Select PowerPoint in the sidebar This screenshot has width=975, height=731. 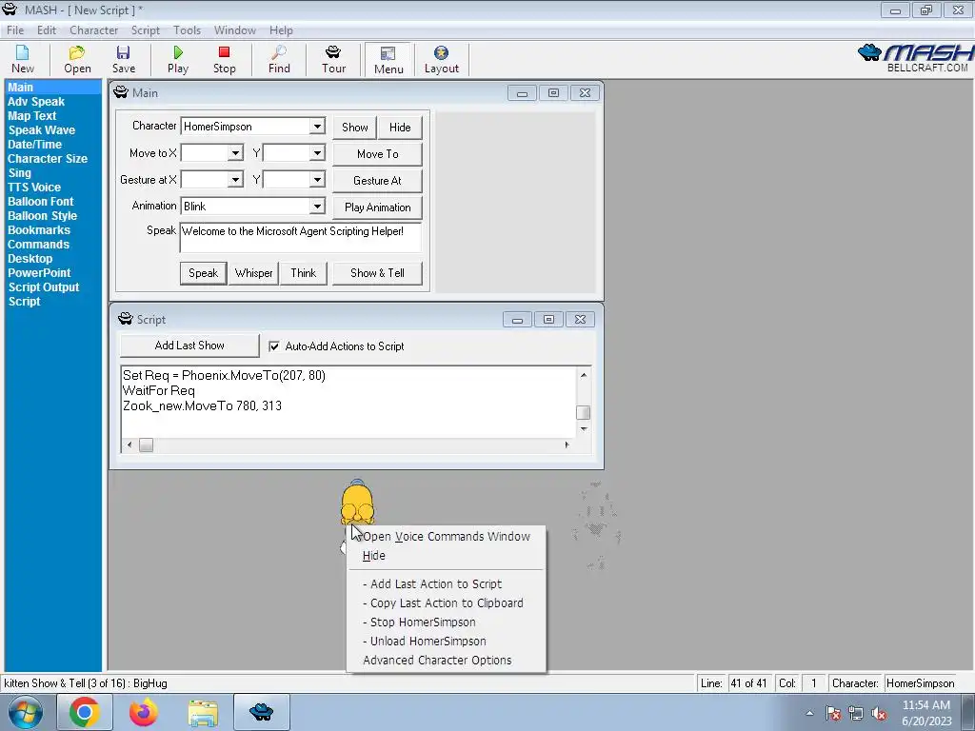pyautogui.click(x=39, y=273)
